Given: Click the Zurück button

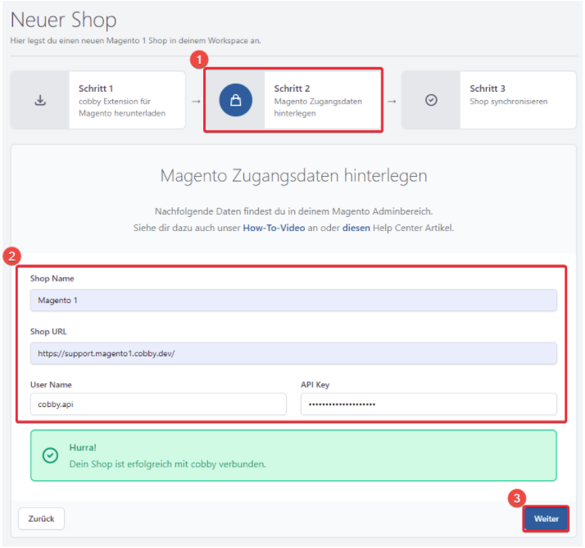Looking at the screenshot, I should click(x=42, y=519).
